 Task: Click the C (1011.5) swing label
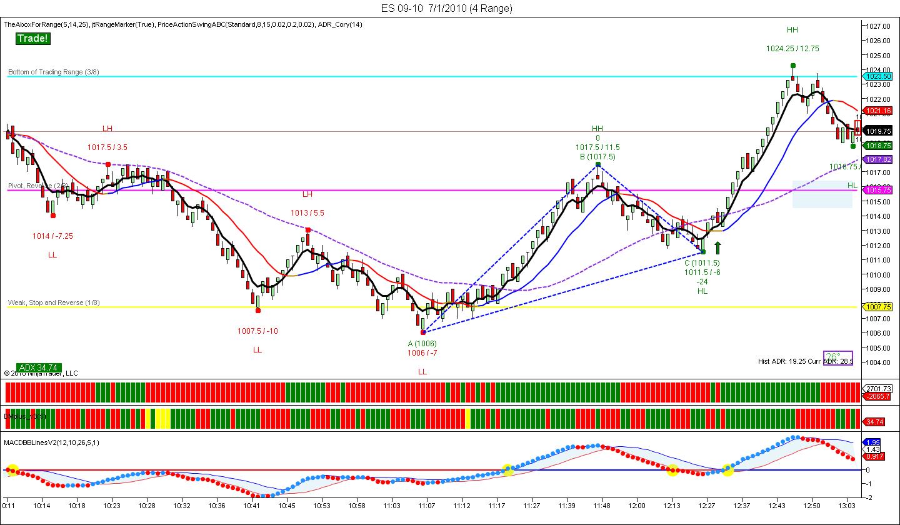[x=702, y=262]
